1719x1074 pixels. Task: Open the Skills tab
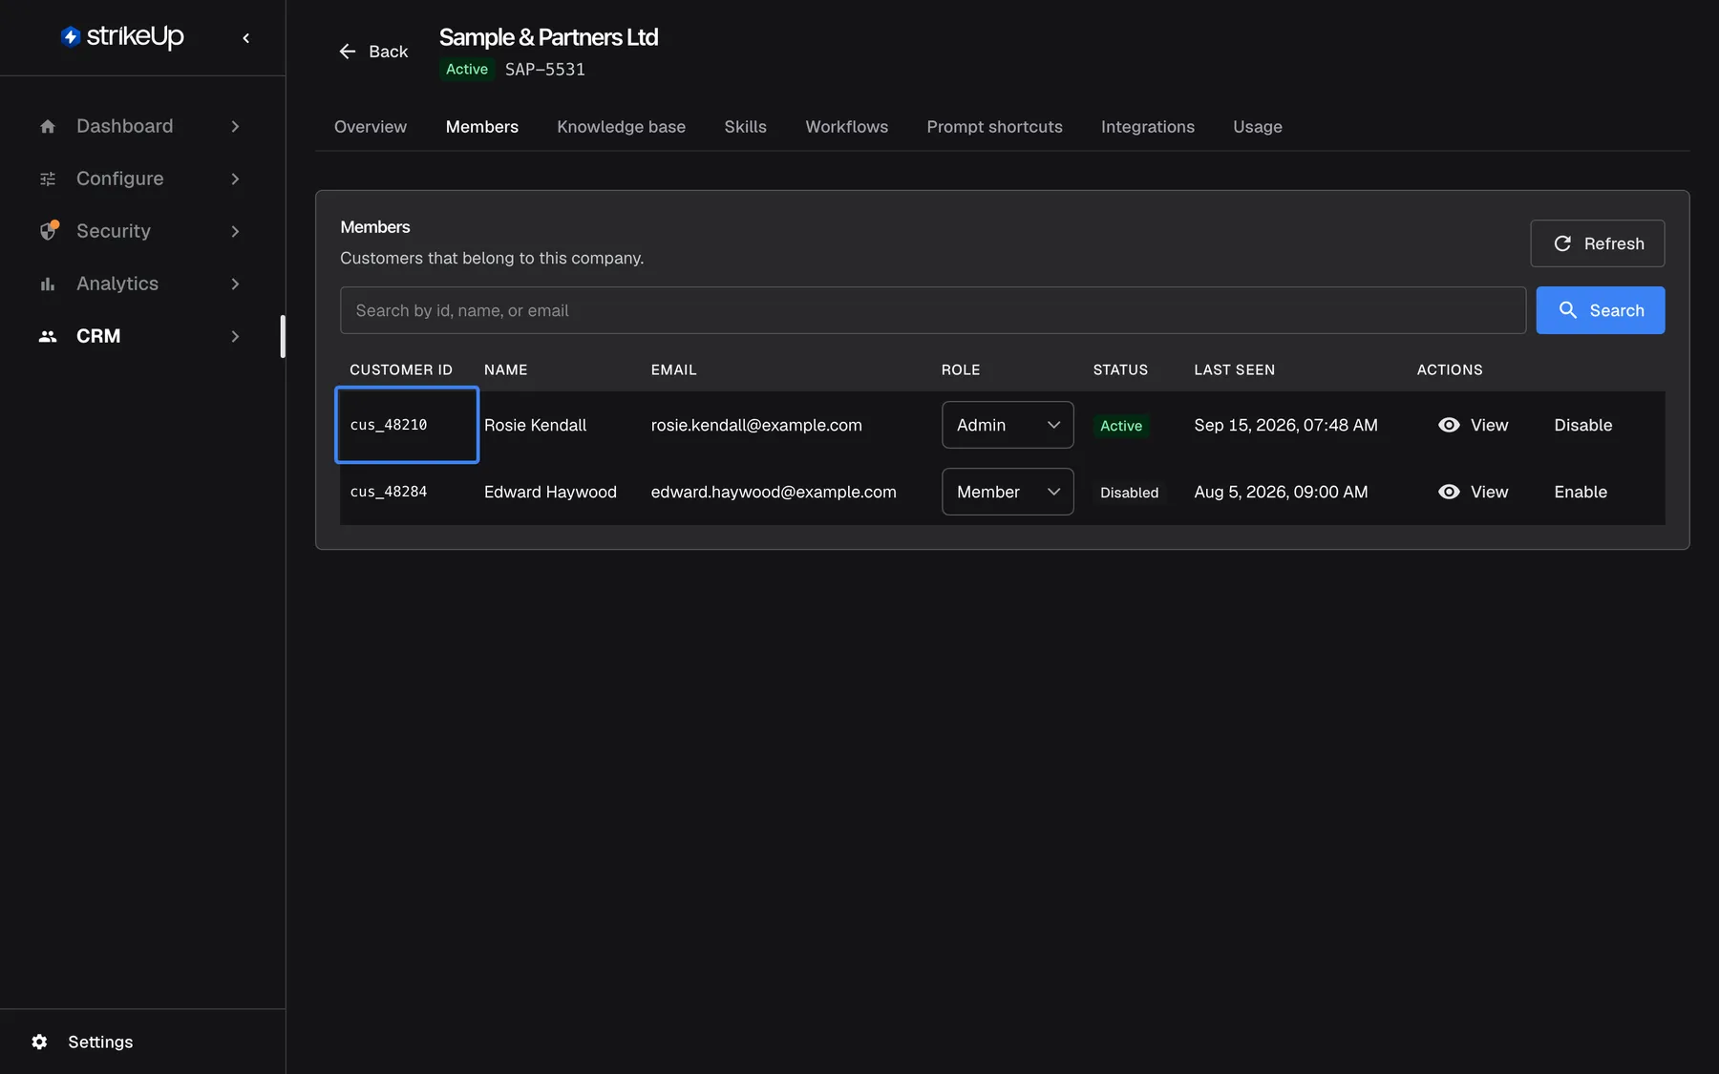coord(745,127)
